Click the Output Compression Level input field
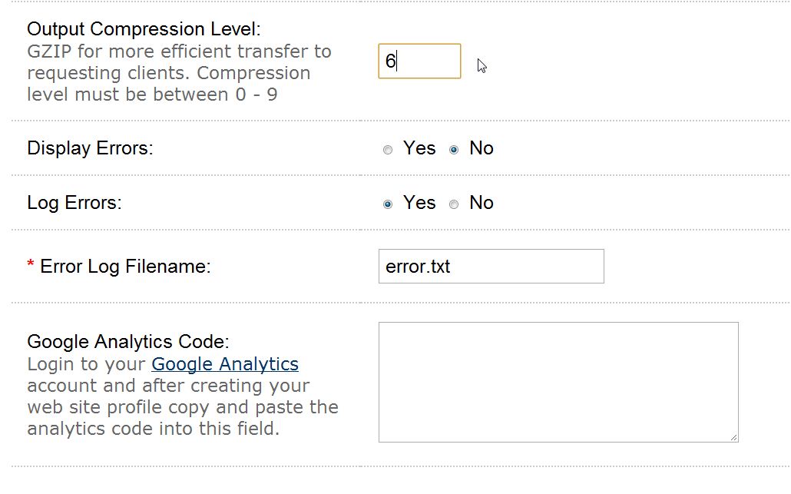Viewport: 791px width, 494px height. (x=419, y=61)
